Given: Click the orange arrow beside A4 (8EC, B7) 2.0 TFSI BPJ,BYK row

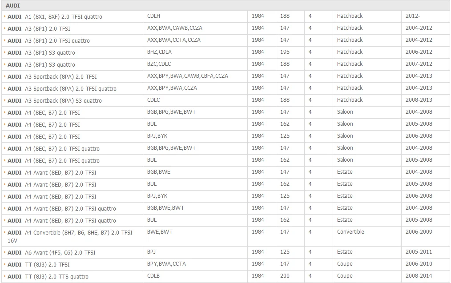Looking at the screenshot, I should point(4,136).
